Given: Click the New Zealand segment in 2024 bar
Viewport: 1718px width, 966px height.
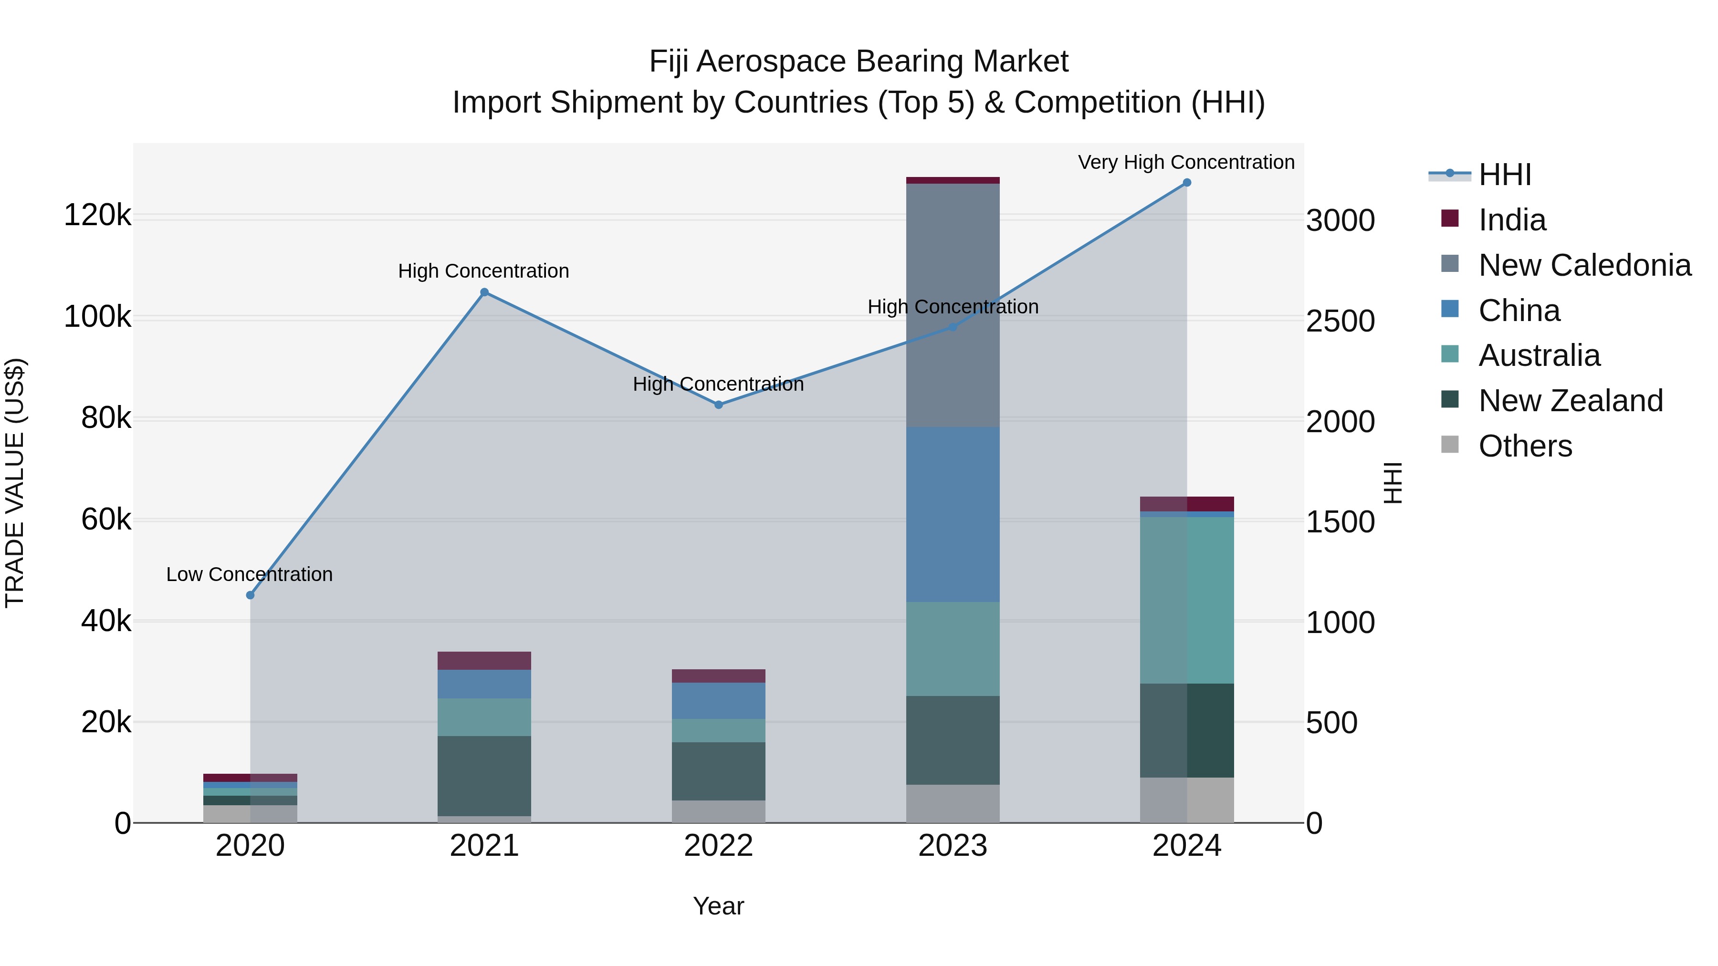Looking at the screenshot, I should click(1187, 731).
